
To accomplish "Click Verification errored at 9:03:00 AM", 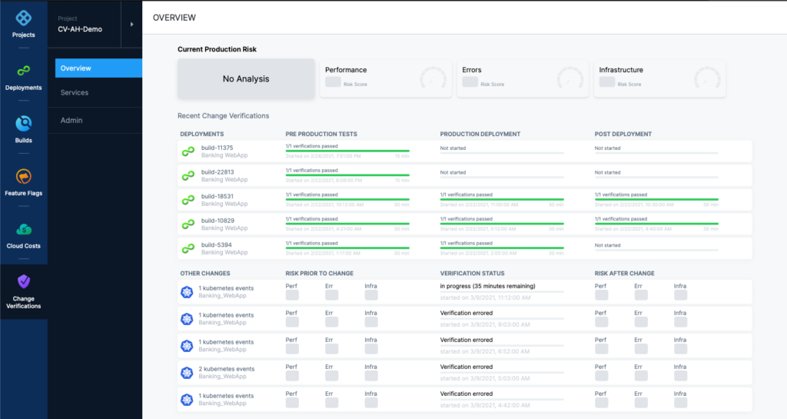I will click(467, 313).
